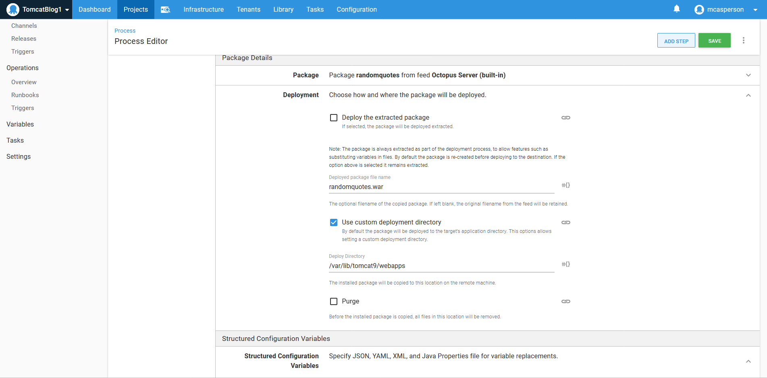Expand the Package section chevron

[x=748, y=75]
